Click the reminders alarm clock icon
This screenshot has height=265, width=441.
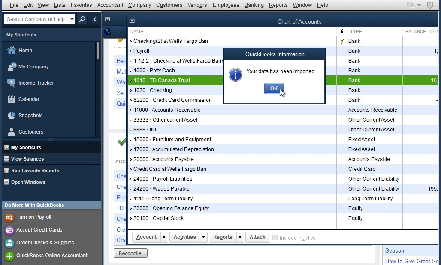point(430,5)
